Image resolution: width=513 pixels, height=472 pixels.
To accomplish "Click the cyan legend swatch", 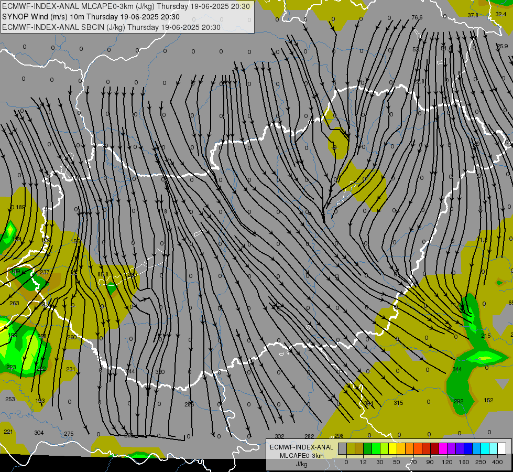I will 485,448.
